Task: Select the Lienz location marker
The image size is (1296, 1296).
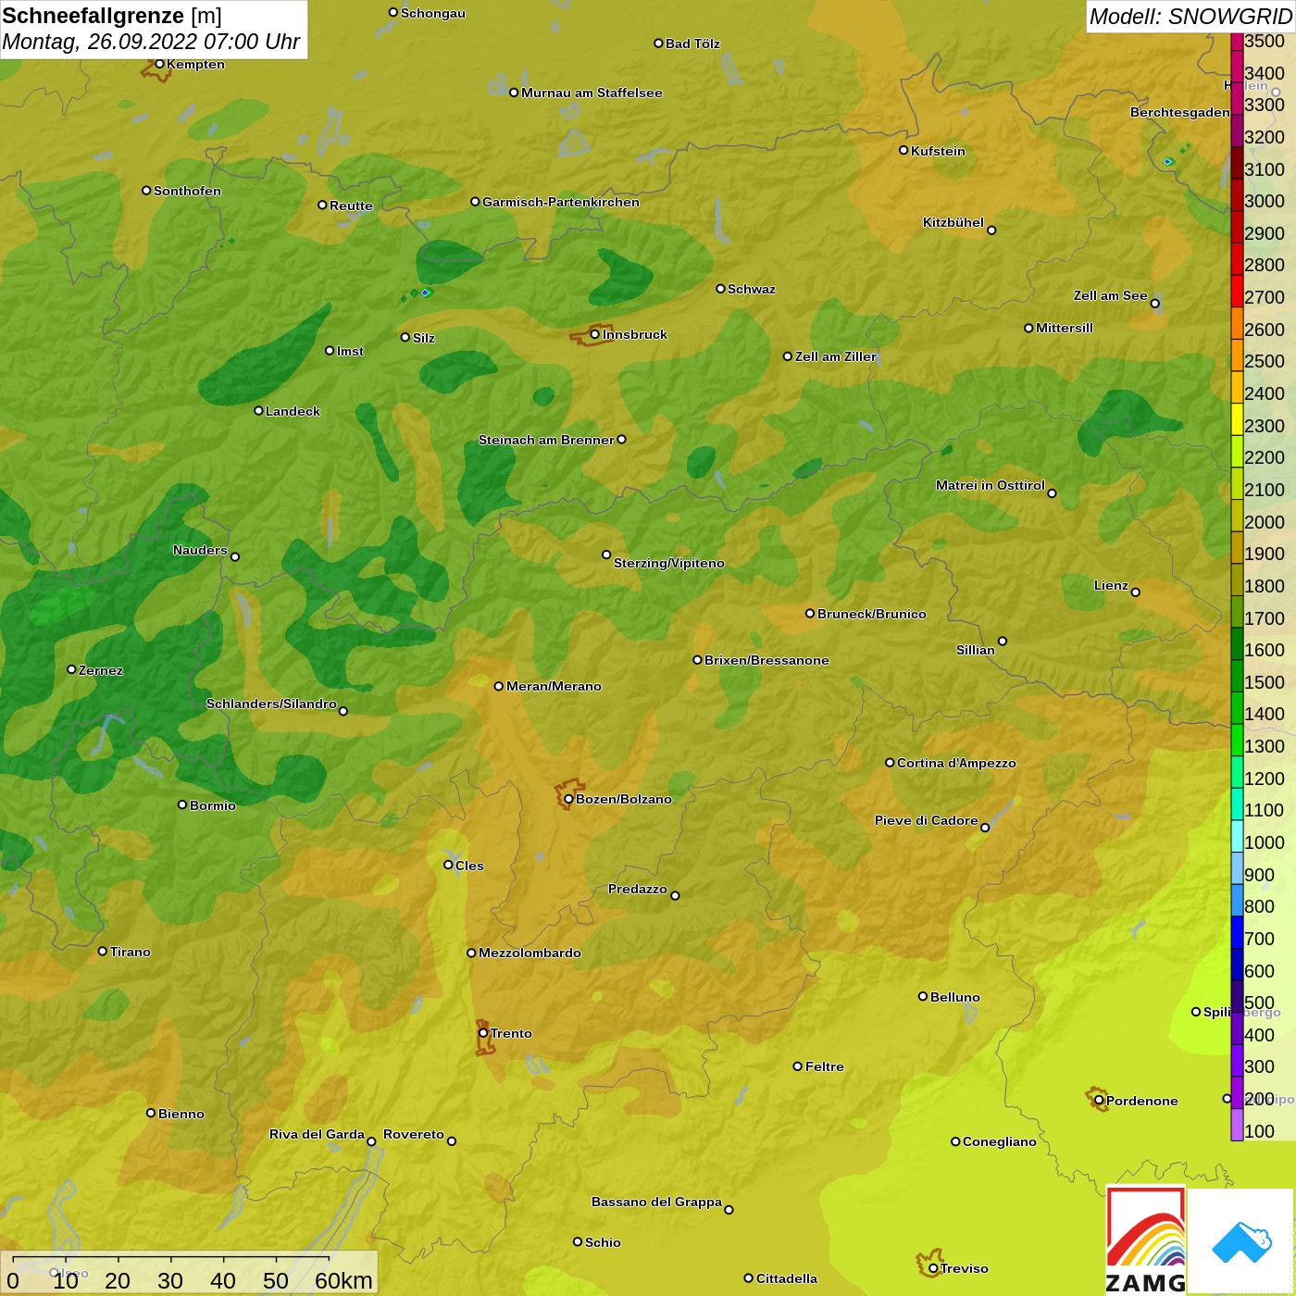Action: (x=1136, y=592)
